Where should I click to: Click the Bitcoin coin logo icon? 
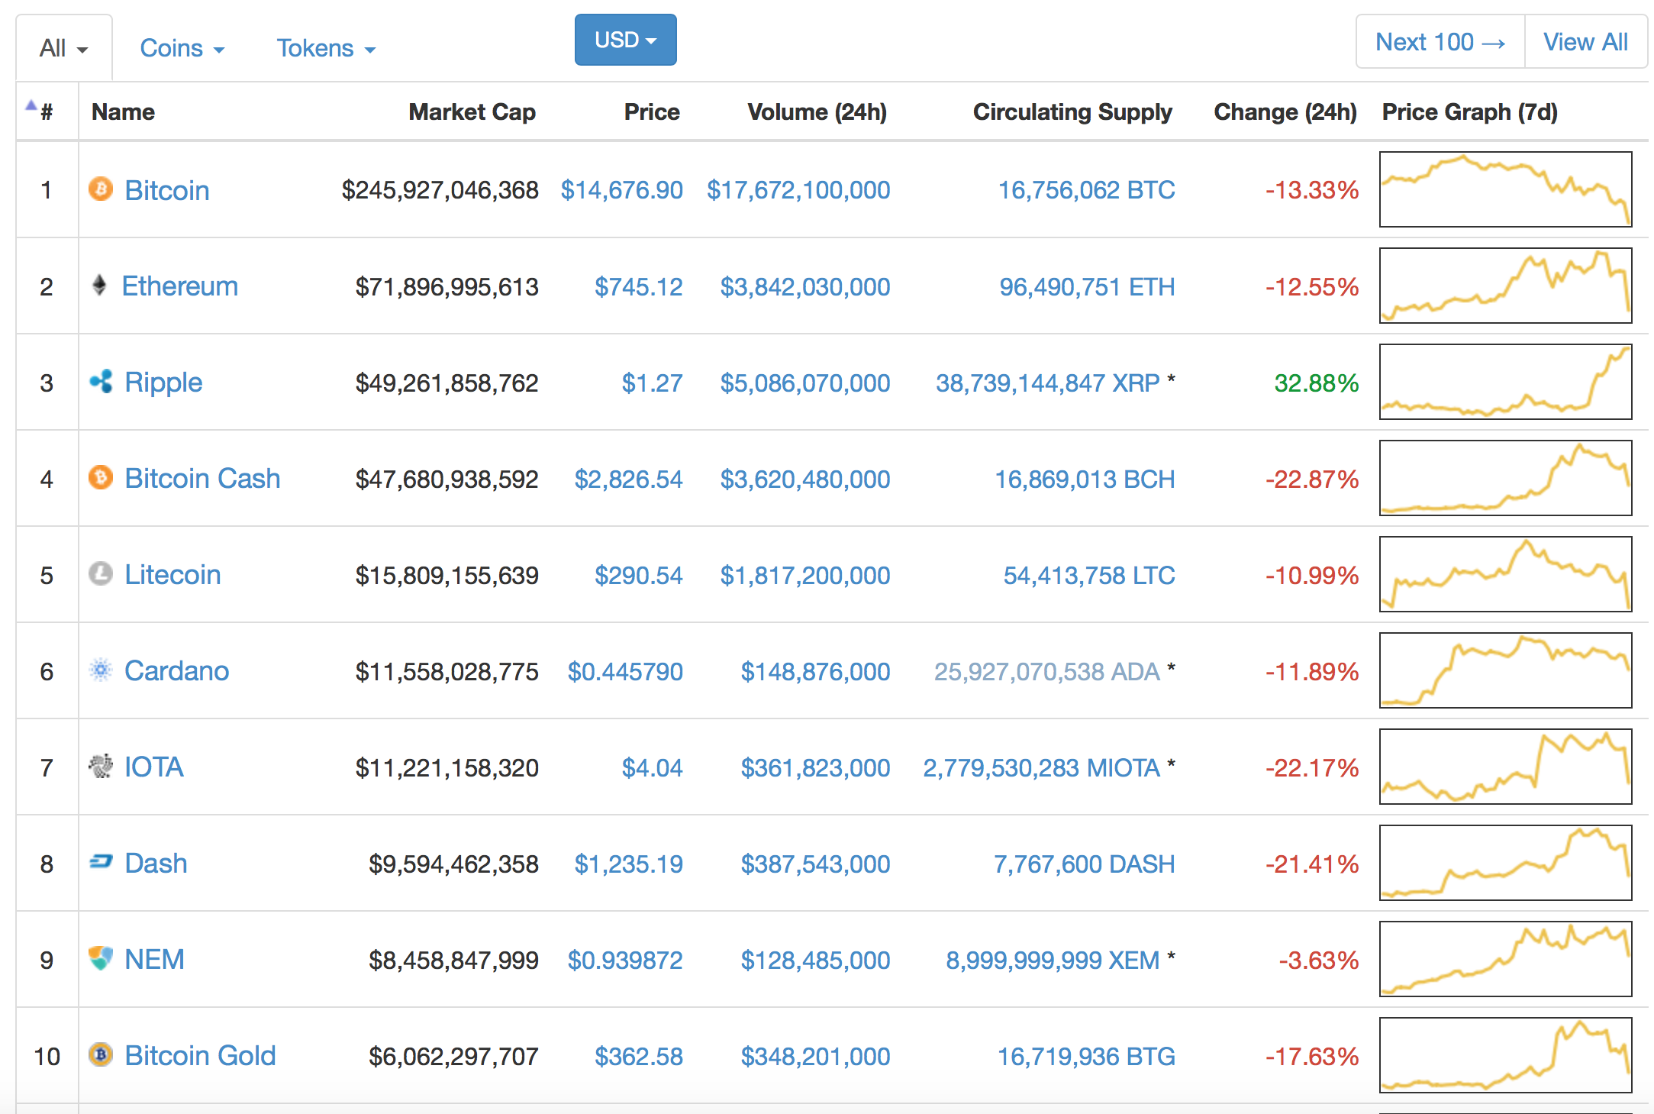(x=101, y=189)
